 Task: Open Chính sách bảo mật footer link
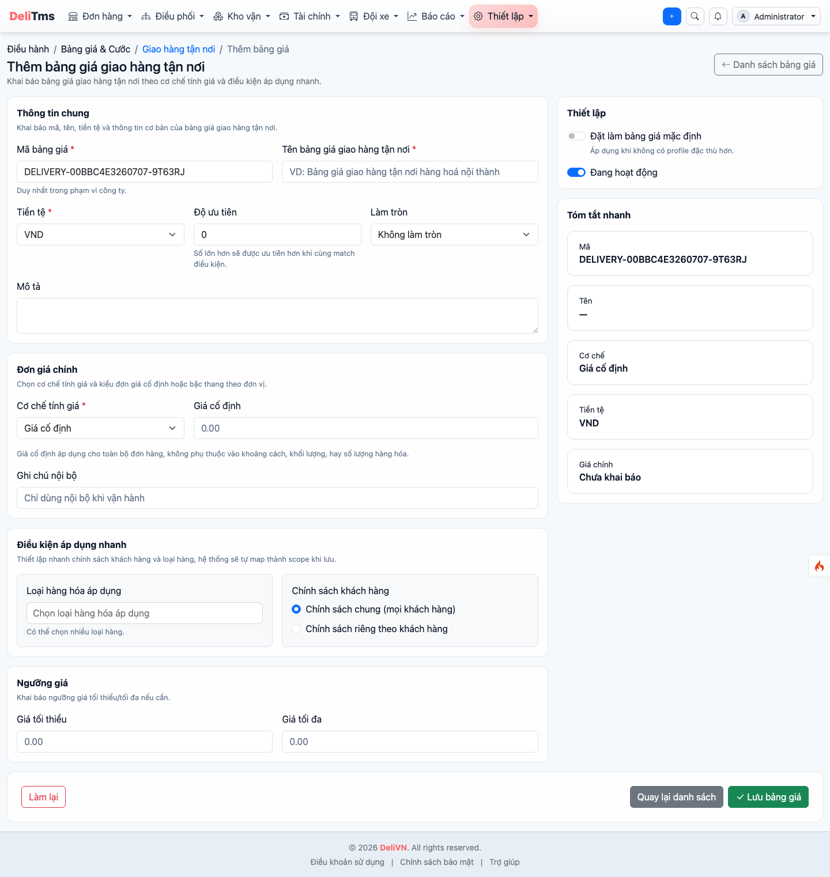pos(437,862)
